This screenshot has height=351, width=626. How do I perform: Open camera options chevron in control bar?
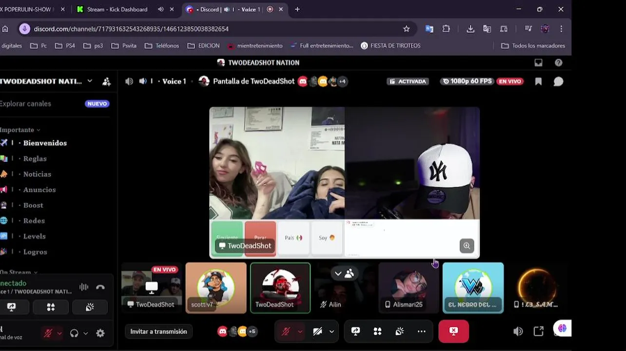(x=332, y=331)
